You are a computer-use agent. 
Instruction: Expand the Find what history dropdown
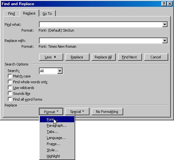(x=165, y=25)
